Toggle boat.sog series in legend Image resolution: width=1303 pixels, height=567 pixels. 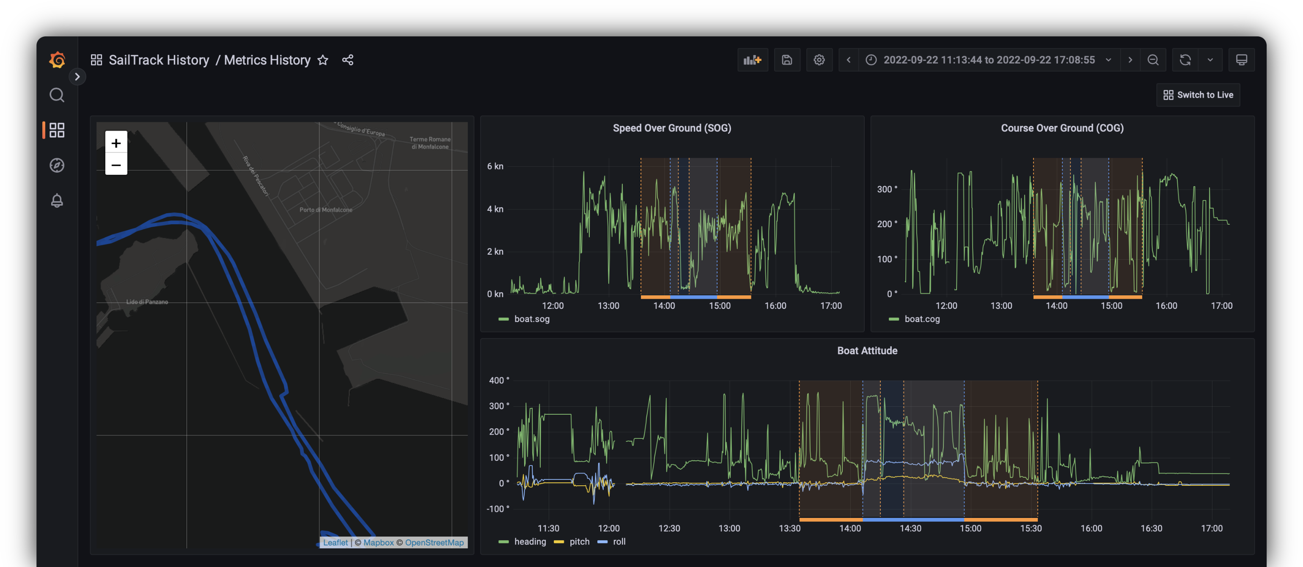[531, 319]
